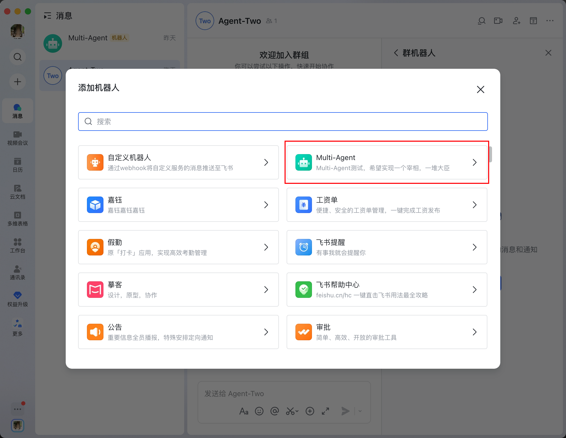Image resolution: width=566 pixels, height=438 pixels.
Task: Click the add member icon in chat header
Action: tap(516, 21)
